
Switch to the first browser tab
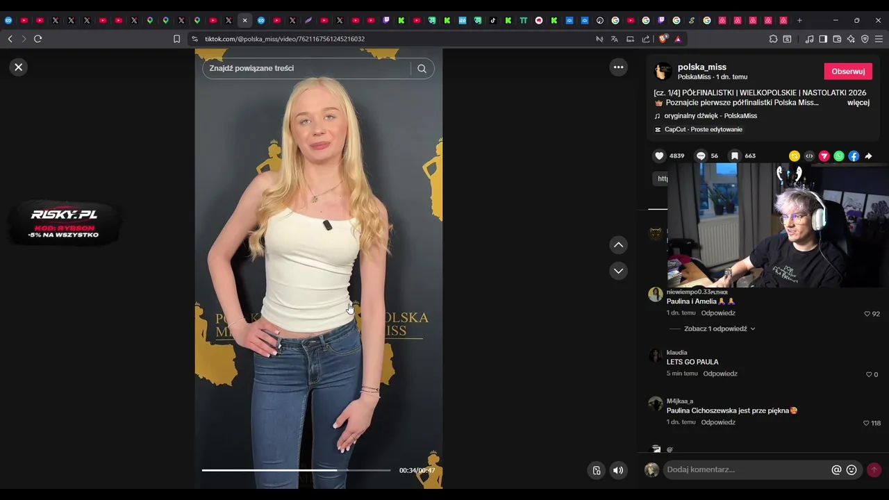[8, 20]
